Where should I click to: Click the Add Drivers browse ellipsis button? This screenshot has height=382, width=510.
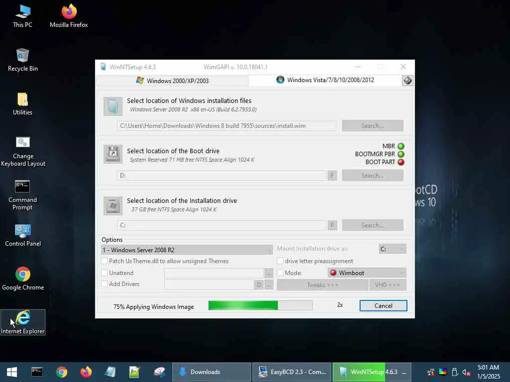[268, 285]
